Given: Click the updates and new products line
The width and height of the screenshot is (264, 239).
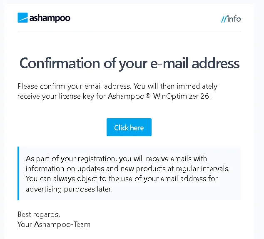Looking at the screenshot, I should (x=127, y=169).
